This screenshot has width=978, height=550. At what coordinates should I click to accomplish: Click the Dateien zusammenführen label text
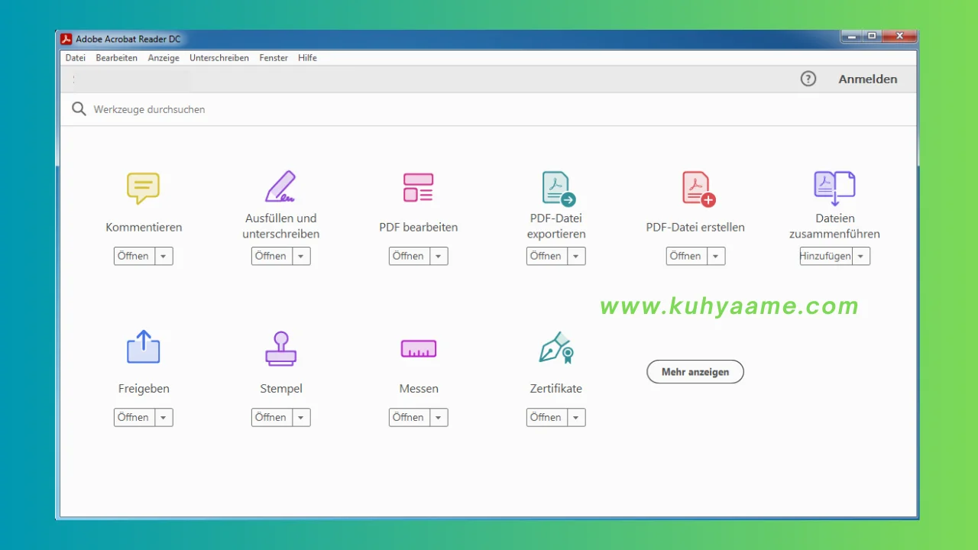[834, 226]
